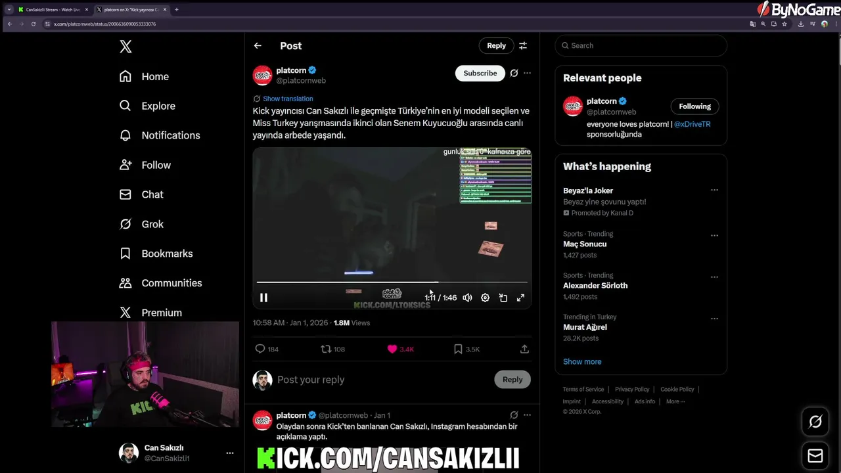Click the gray Reply submit button
Screen dimensions: 841x473
point(512,379)
